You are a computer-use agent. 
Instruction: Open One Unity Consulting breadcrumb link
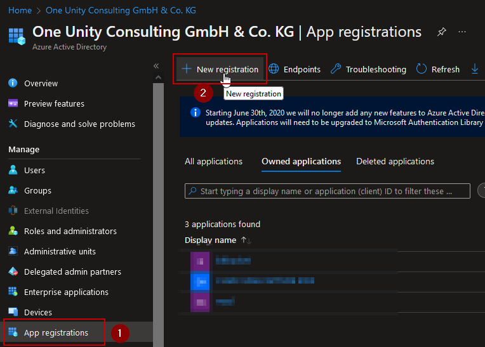pyautogui.click(x=121, y=10)
